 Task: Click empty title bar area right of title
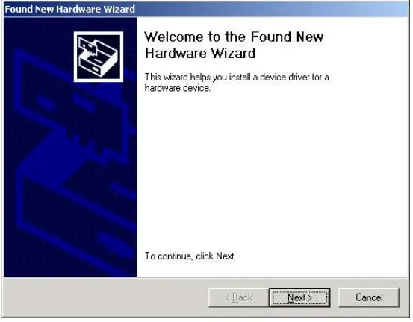(271, 9)
